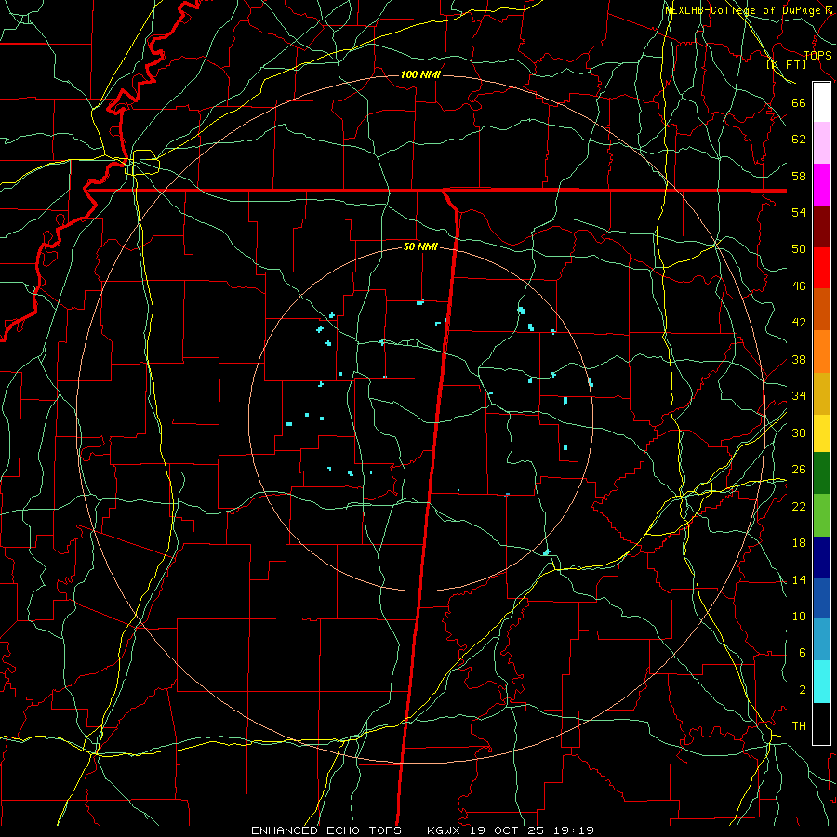This screenshot has height=837, width=837.
Task: Click the '10' legend value label
Action: 799,617
